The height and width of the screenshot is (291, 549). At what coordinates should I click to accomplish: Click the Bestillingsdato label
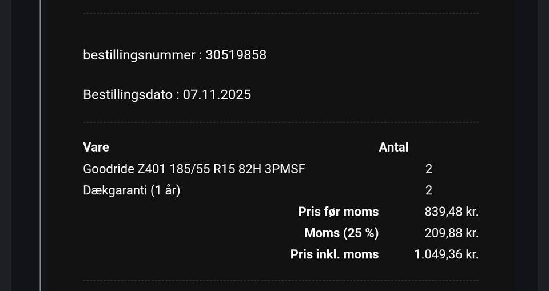(x=128, y=95)
